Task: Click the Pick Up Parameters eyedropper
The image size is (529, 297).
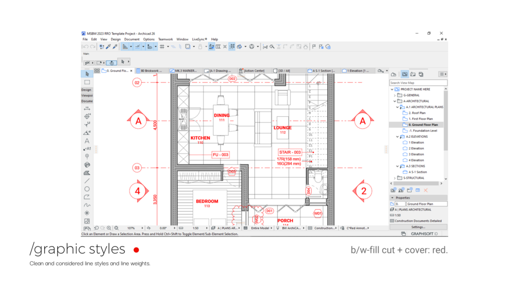Action: point(108,47)
